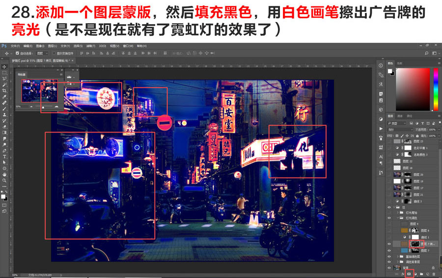442x278 pixels.
Task: Expand the 灯光增加 group
Action: pyautogui.click(x=397, y=212)
